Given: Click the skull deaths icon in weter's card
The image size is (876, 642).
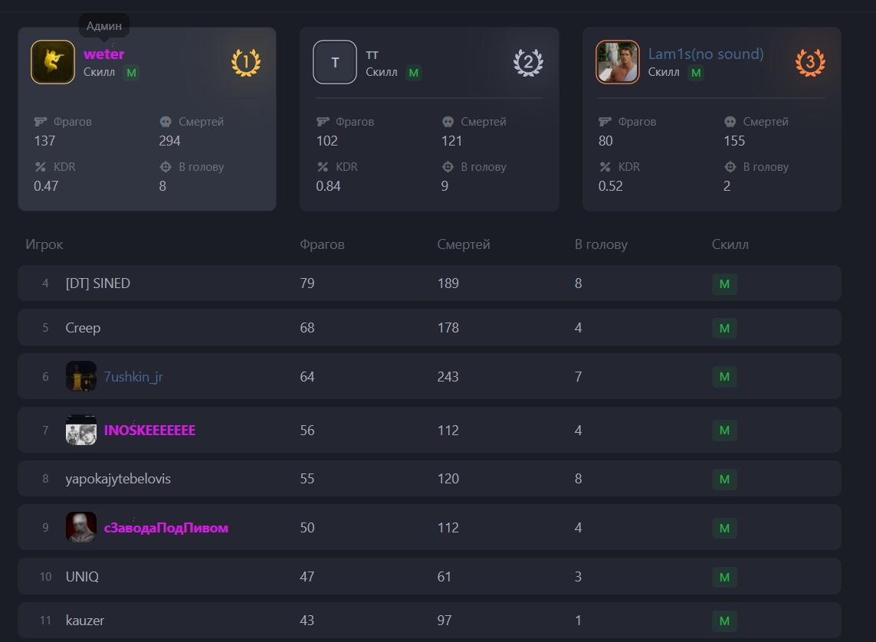Looking at the screenshot, I should tap(166, 122).
